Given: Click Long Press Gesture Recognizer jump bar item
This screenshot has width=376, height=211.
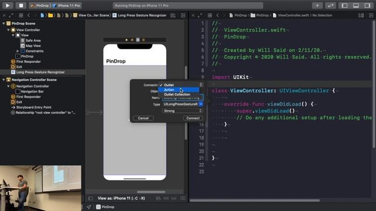Looking at the screenshot, I should click(140, 15).
